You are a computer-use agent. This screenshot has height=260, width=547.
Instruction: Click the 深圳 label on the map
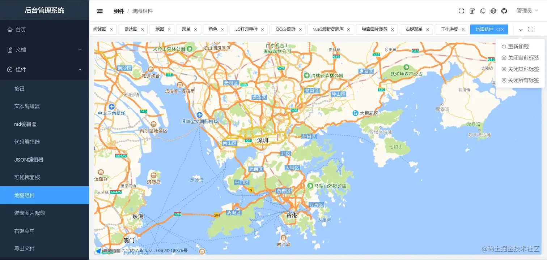pos(262,140)
